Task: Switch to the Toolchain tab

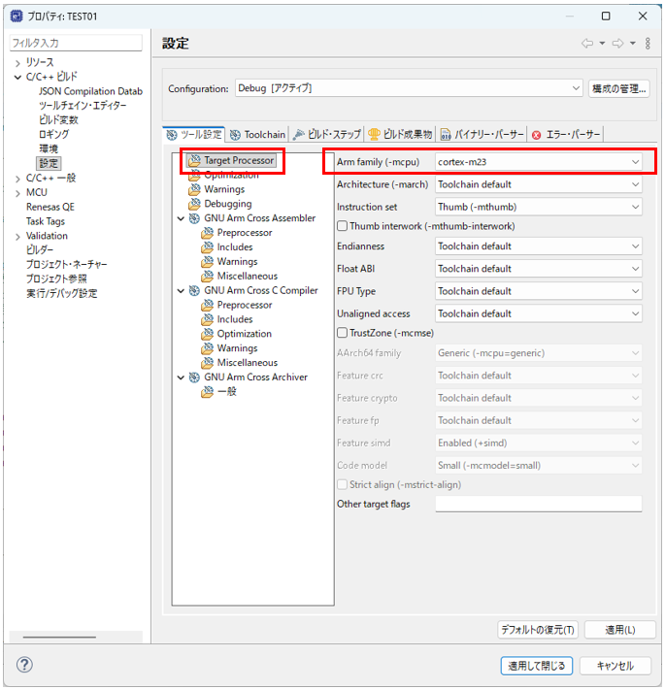Action: coord(257,135)
